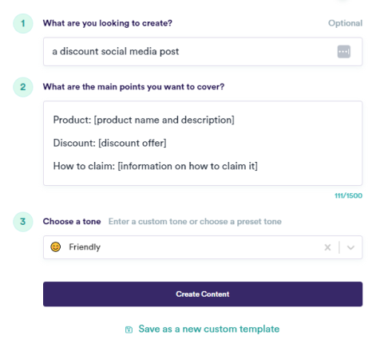The width and height of the screenshot is (392, 347).
Task: Click the Optional label
Action: click(x=345, y=23)
